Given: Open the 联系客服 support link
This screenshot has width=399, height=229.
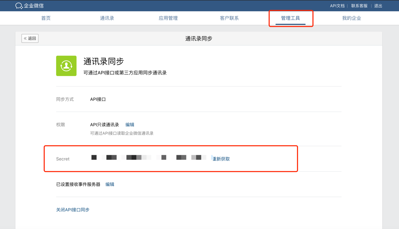Looking at the screenshot, I should click(359, 6).
